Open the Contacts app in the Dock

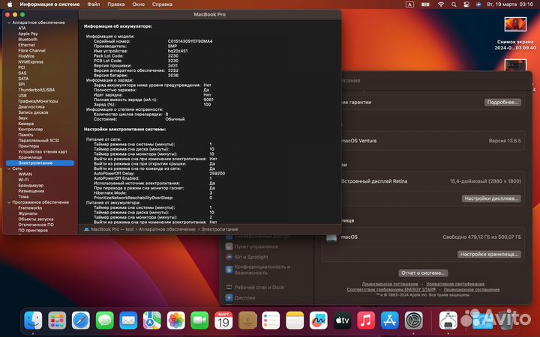click(247, 321)
